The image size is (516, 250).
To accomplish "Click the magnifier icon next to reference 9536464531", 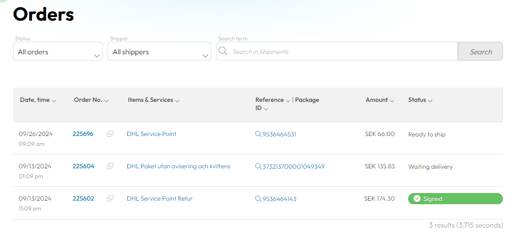I will (258, 134).
